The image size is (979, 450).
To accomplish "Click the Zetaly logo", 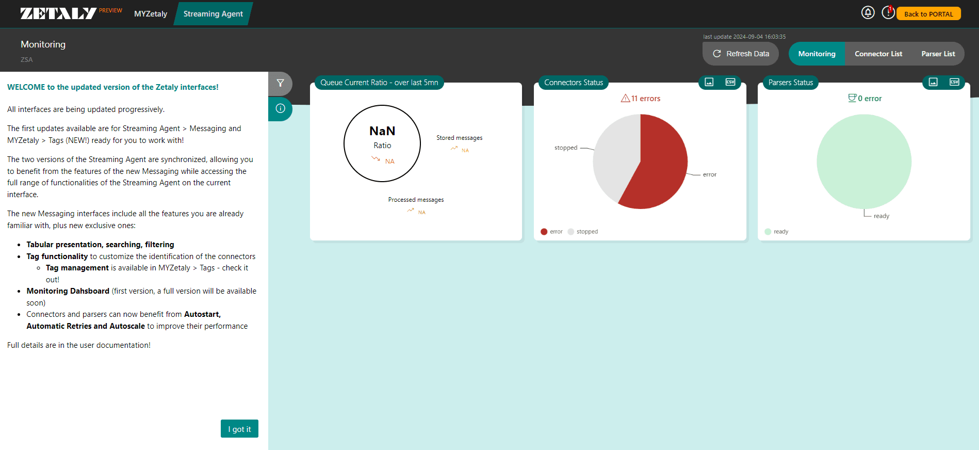I will pyautogui.click(x=58, y=13).
